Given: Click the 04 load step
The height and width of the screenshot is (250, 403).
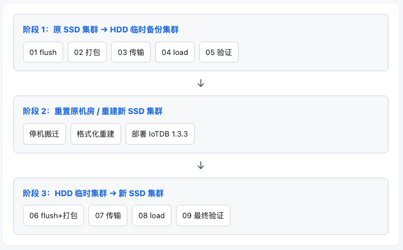Looking at the screenshot, I should [x=175, y=52].
